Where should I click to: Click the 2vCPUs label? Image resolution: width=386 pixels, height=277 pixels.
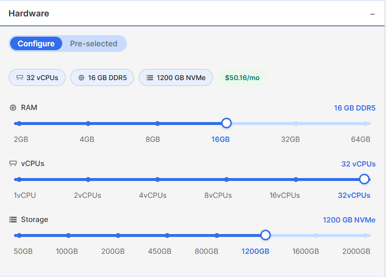click(x=87, y=195)
